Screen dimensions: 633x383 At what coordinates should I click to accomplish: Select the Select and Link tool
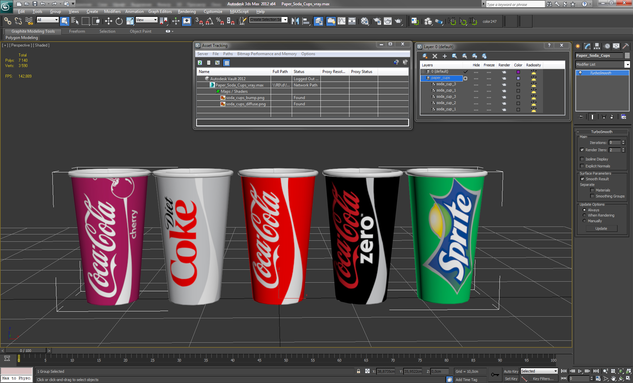click(x=8, y=21)
